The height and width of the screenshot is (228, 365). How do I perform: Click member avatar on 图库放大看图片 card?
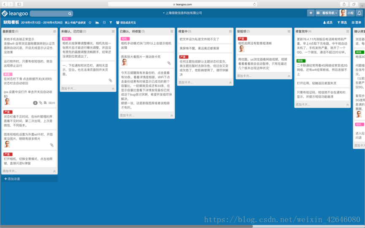[x=124, y=62]
